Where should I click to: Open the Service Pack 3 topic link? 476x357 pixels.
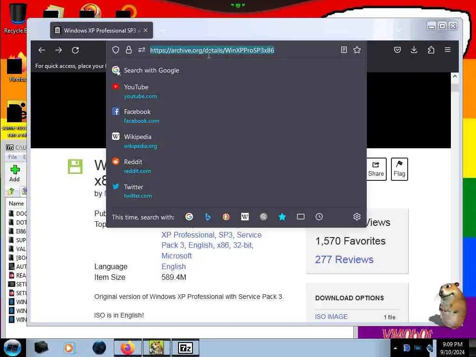[x=212, y=240]
